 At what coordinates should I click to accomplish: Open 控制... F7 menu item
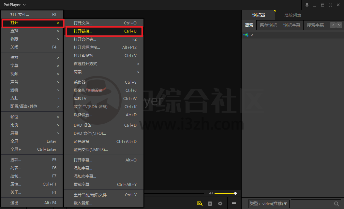(x=32, y=176)
